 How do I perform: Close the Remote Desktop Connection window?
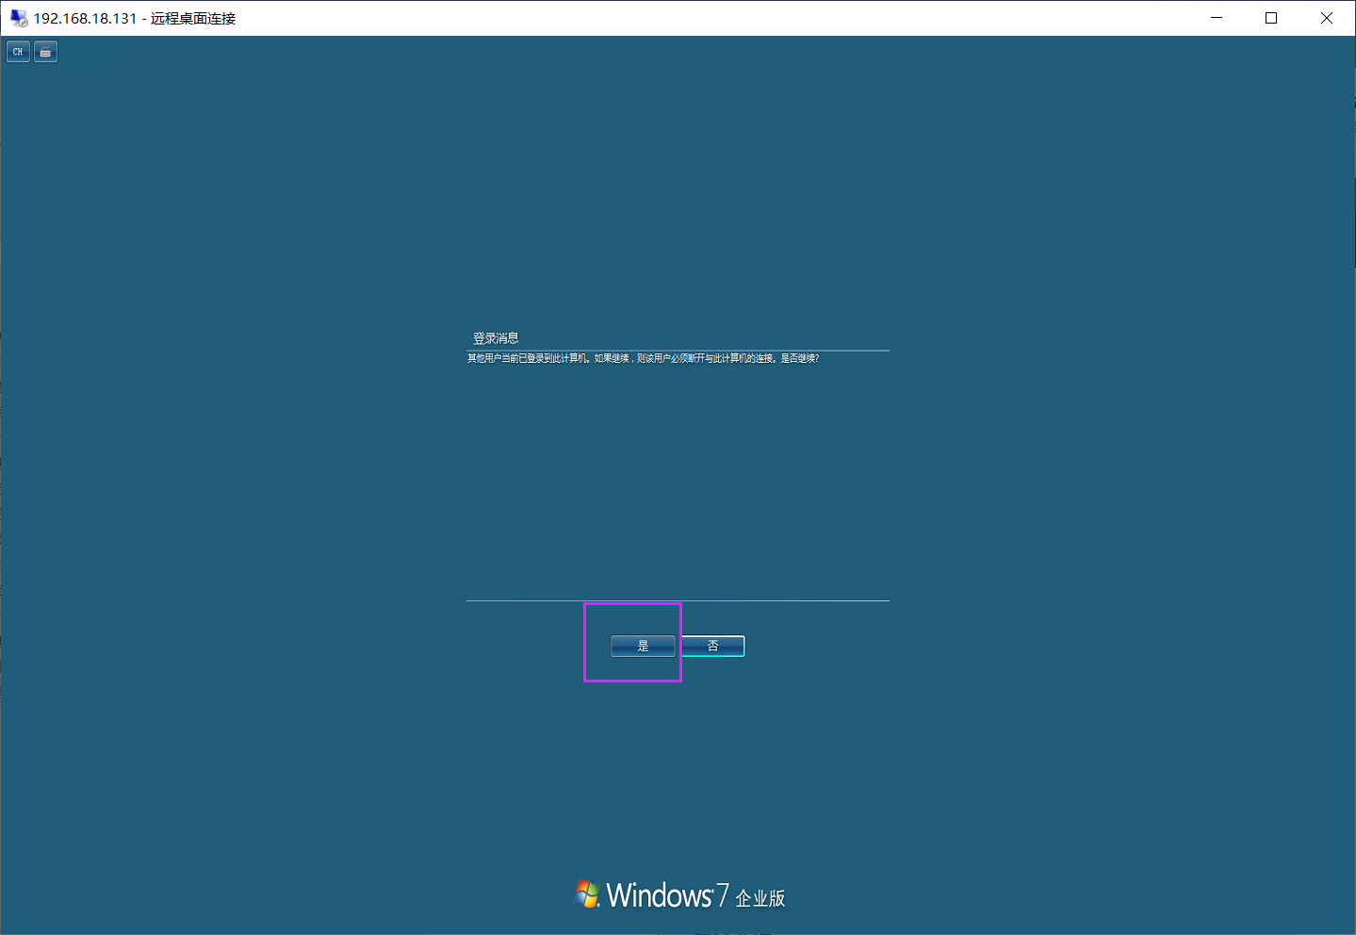click(1327, 18)
